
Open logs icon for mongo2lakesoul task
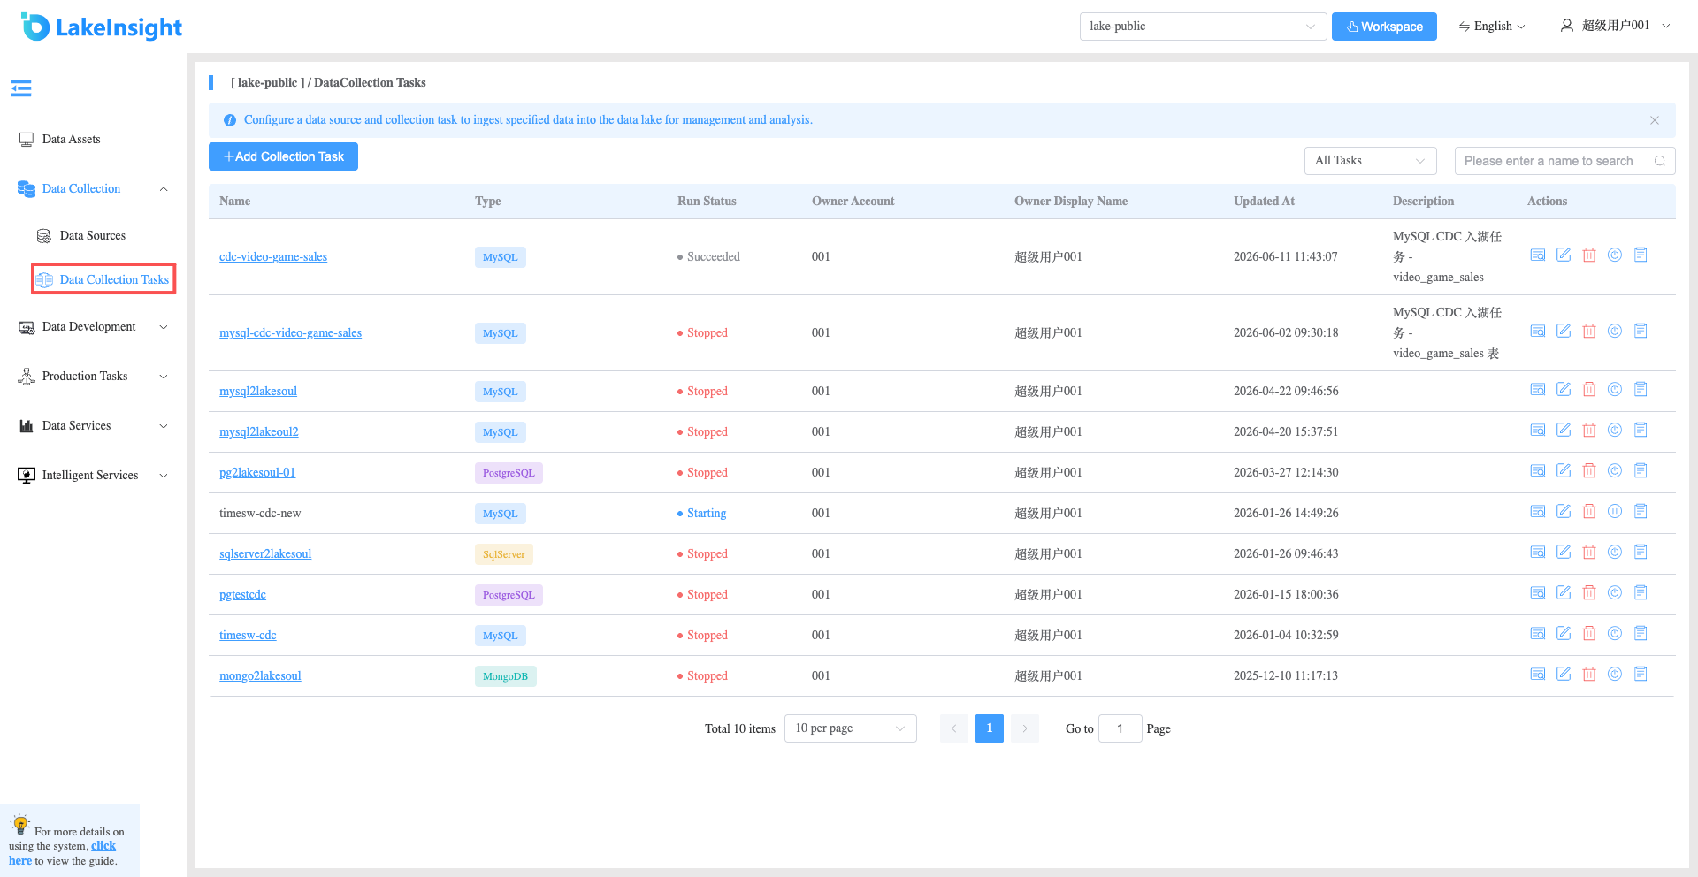(x=1641, y=675)
